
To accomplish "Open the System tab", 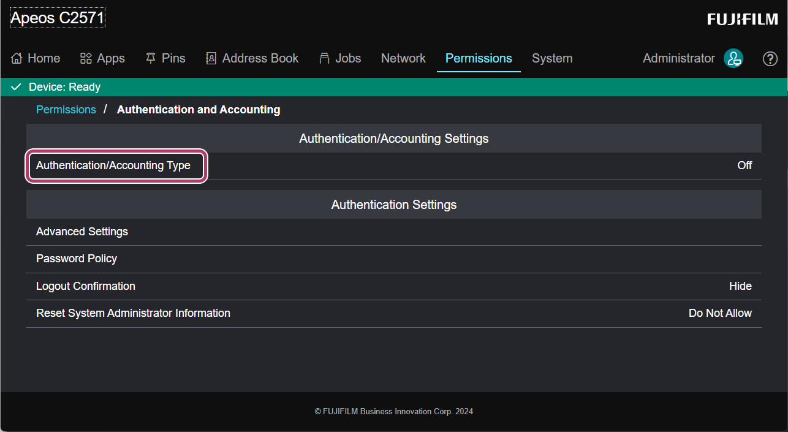I will [x=552, y=58].
